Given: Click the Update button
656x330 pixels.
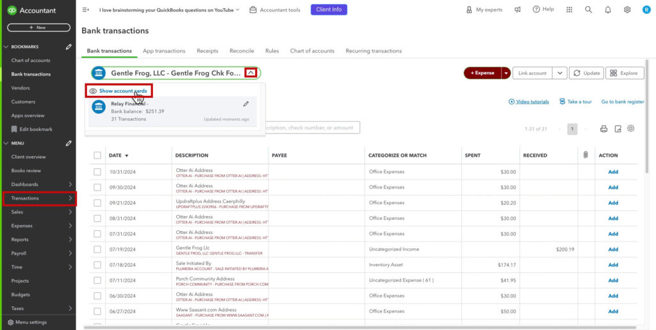Looking at the screenshot, I should click(x=586, y=73).
